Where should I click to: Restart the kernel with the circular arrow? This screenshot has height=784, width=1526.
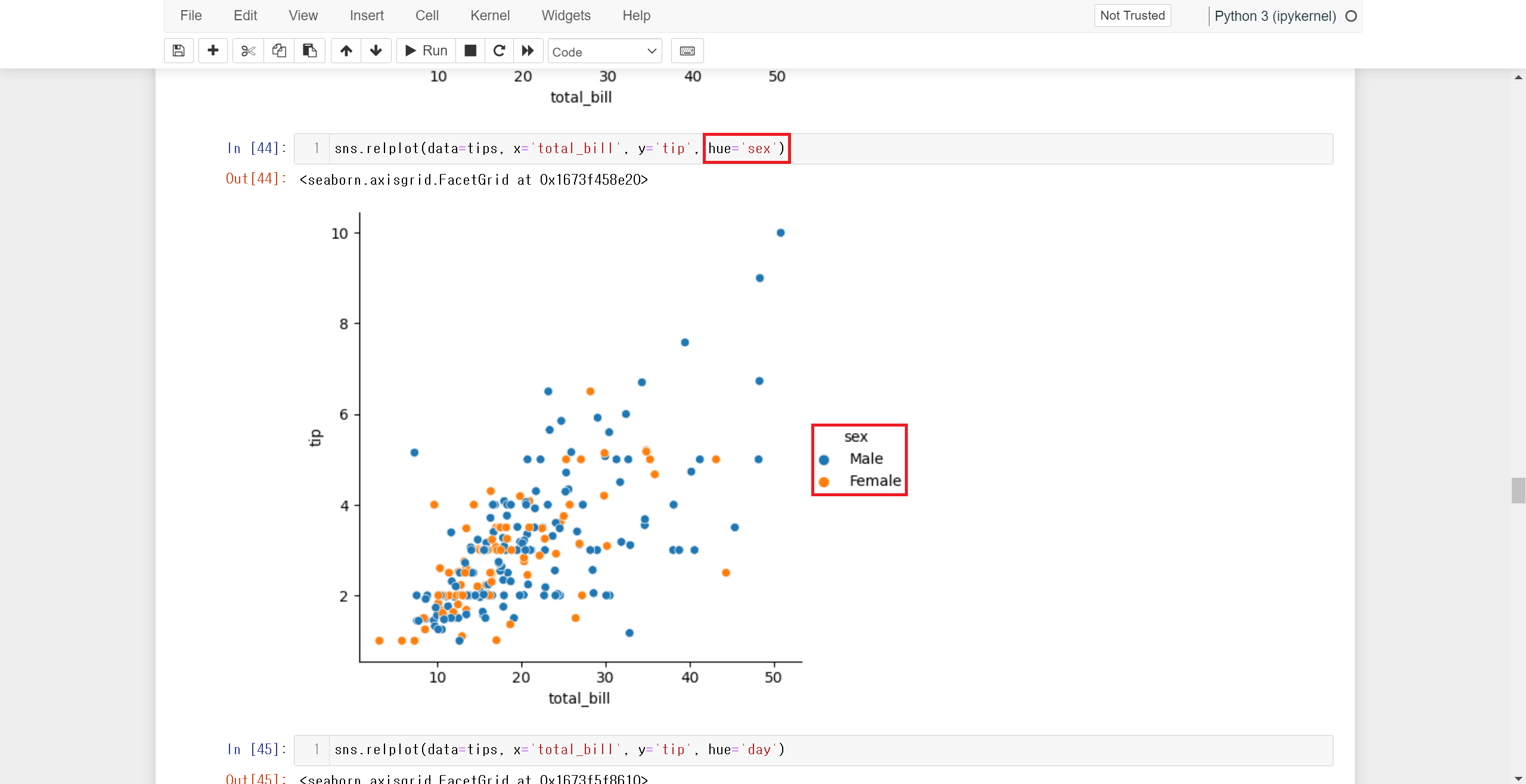[x=500, y=51]
